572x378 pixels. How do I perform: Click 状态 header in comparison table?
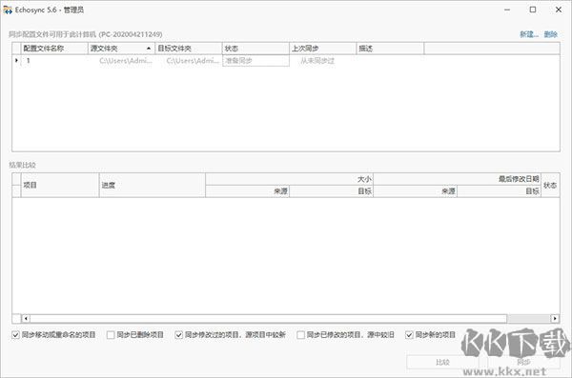coord(550,185)
